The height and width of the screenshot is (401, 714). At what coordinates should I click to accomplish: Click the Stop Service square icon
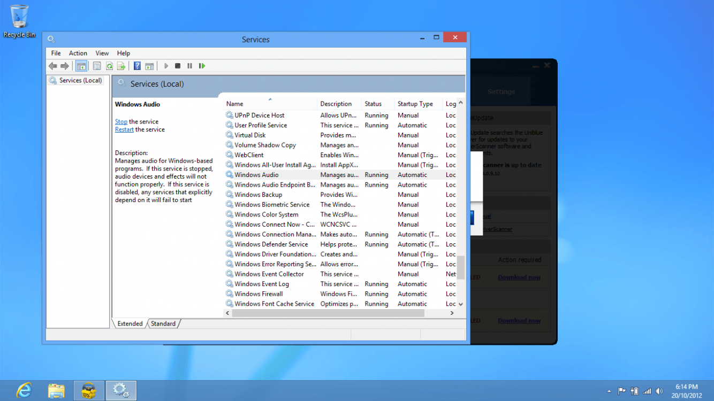point(178,66)
